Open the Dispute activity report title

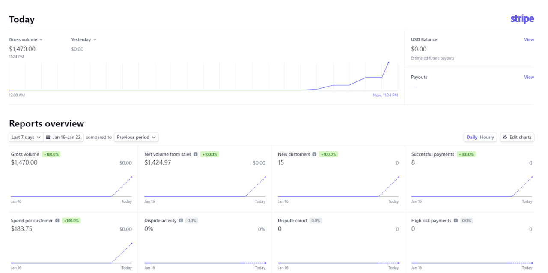(x=161, y=221)
